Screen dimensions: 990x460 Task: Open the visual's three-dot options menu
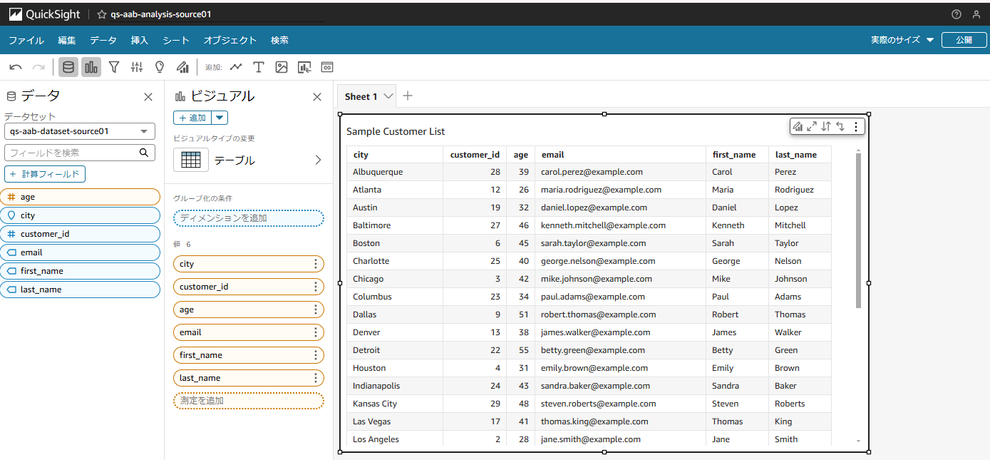(x=855, y=126)
